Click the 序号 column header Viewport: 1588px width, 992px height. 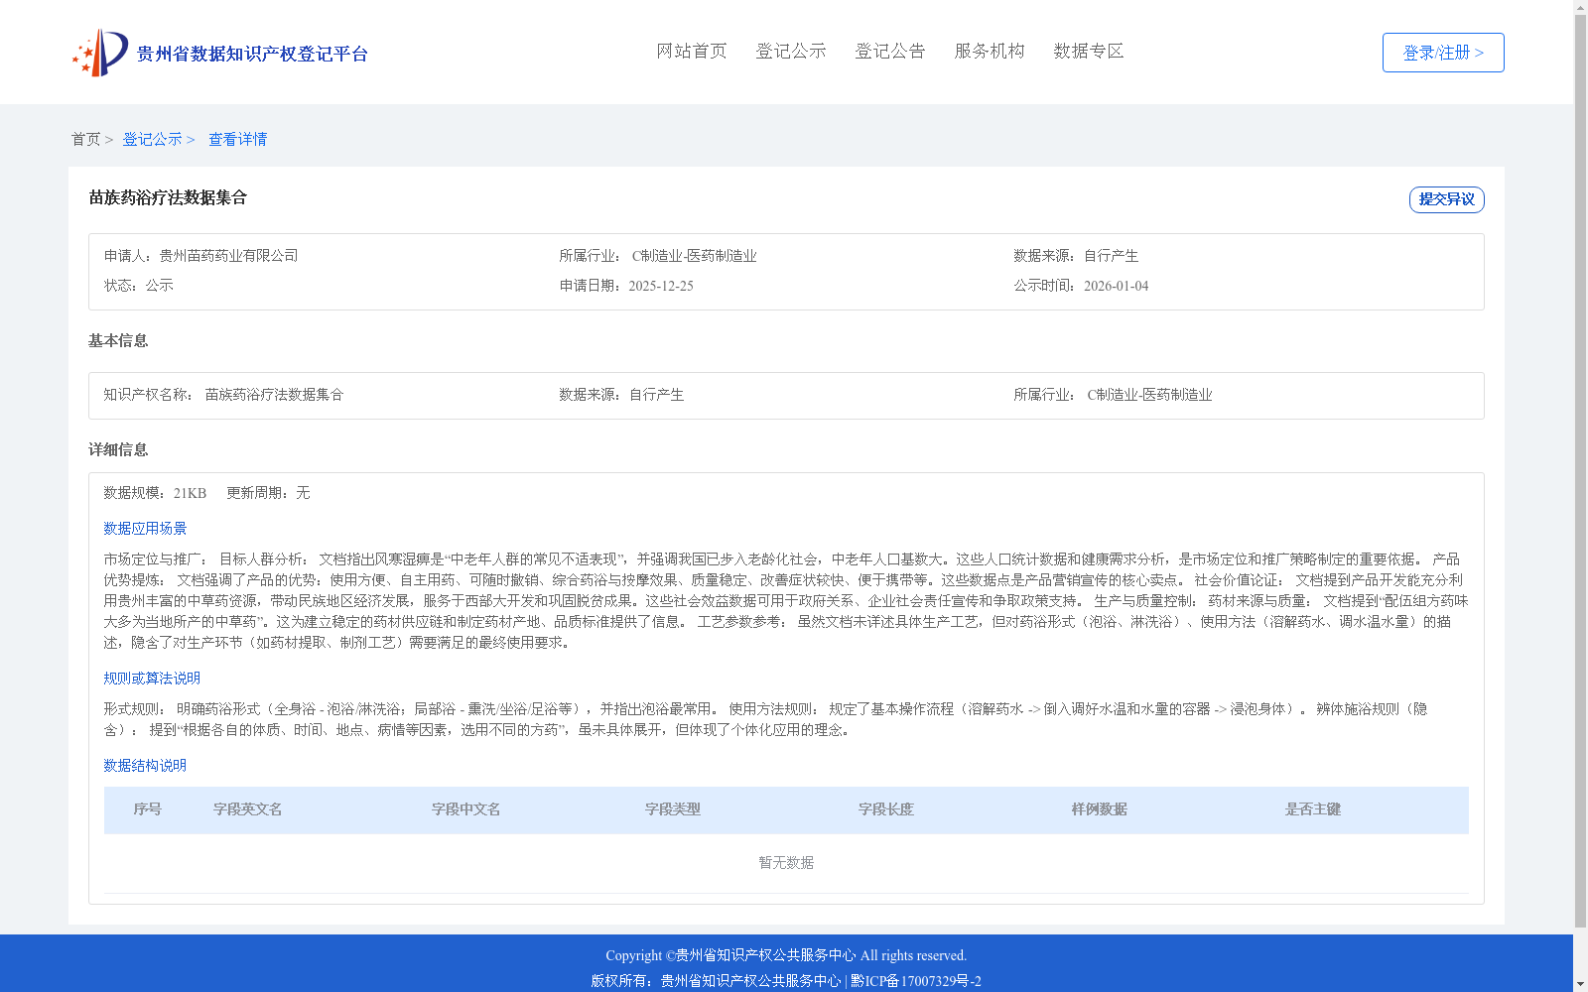[x=147, y=809]
